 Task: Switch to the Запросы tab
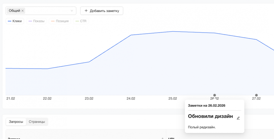16,122
